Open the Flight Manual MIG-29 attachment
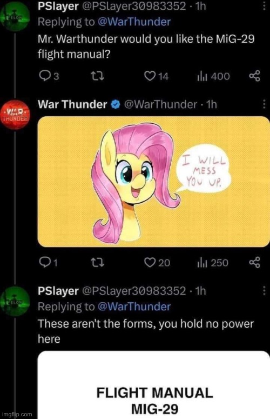Image resolution: width=270 pixels, height=419 pixels. [x=154, y=385]
